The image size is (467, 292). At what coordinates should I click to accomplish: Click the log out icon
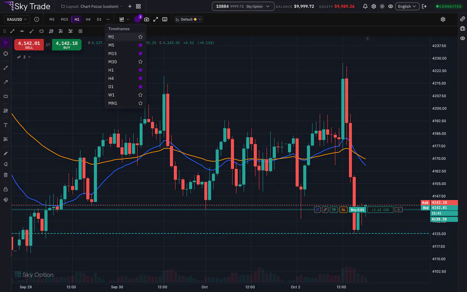tap(424, 7)
